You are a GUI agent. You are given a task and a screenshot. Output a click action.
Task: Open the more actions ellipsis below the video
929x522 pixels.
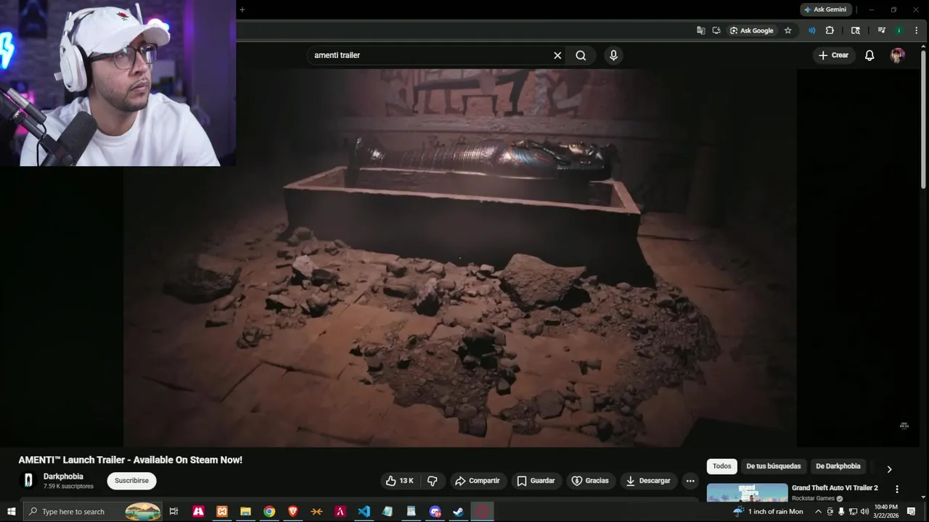[690, 481]
